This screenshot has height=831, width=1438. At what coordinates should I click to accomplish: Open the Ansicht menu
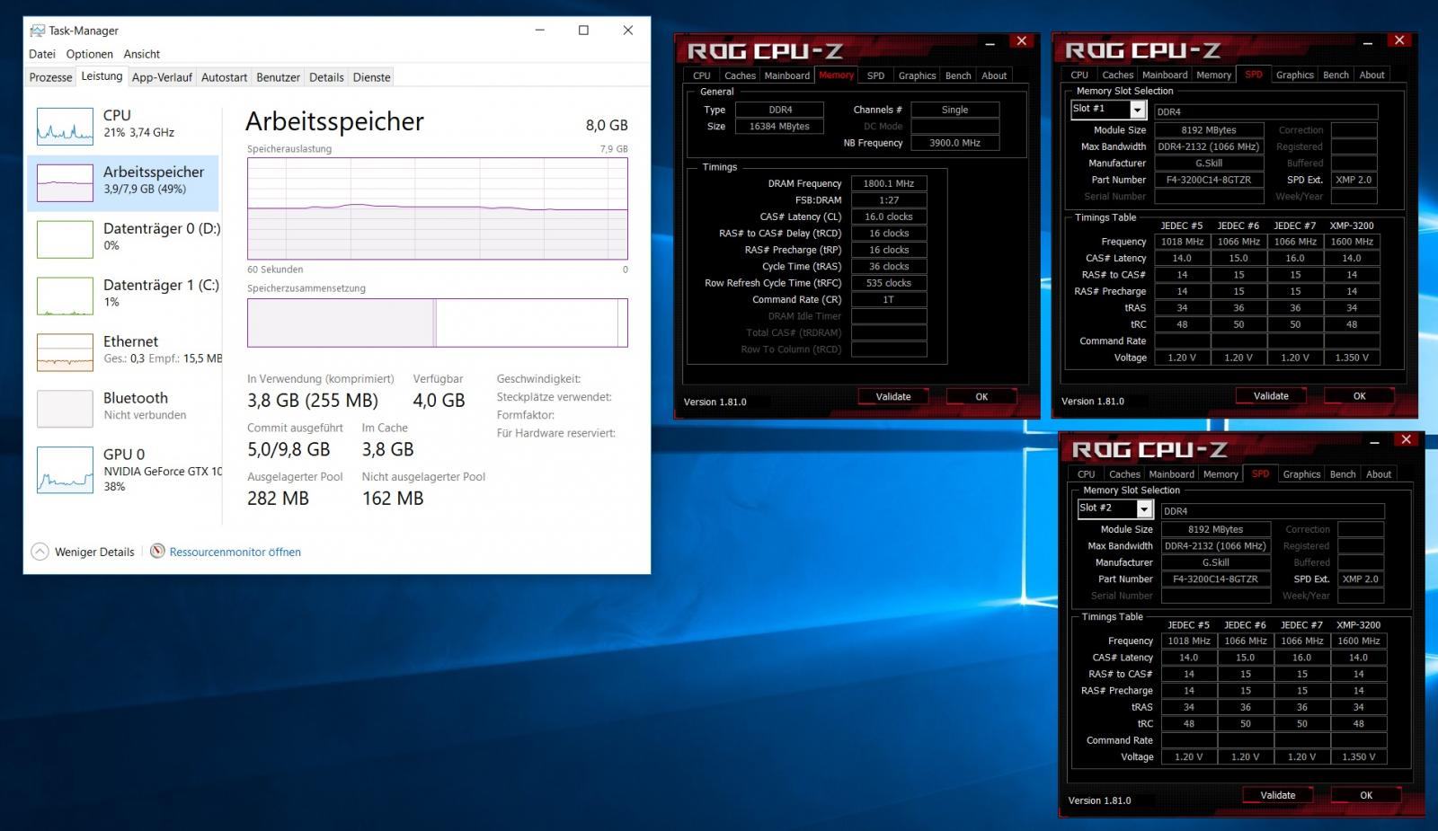142,54
